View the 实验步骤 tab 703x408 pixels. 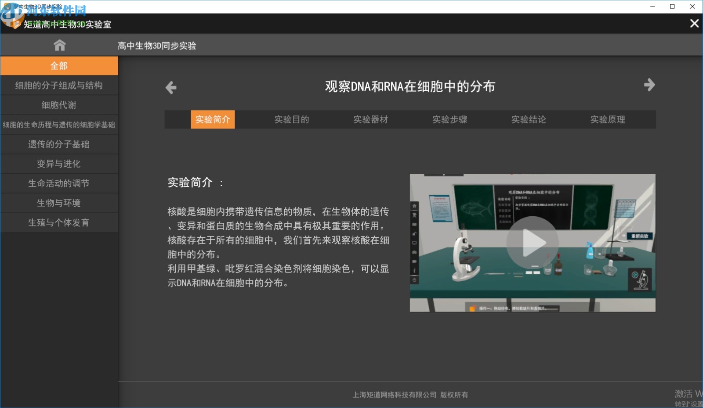pyautogui.click(x=449, y=119)
